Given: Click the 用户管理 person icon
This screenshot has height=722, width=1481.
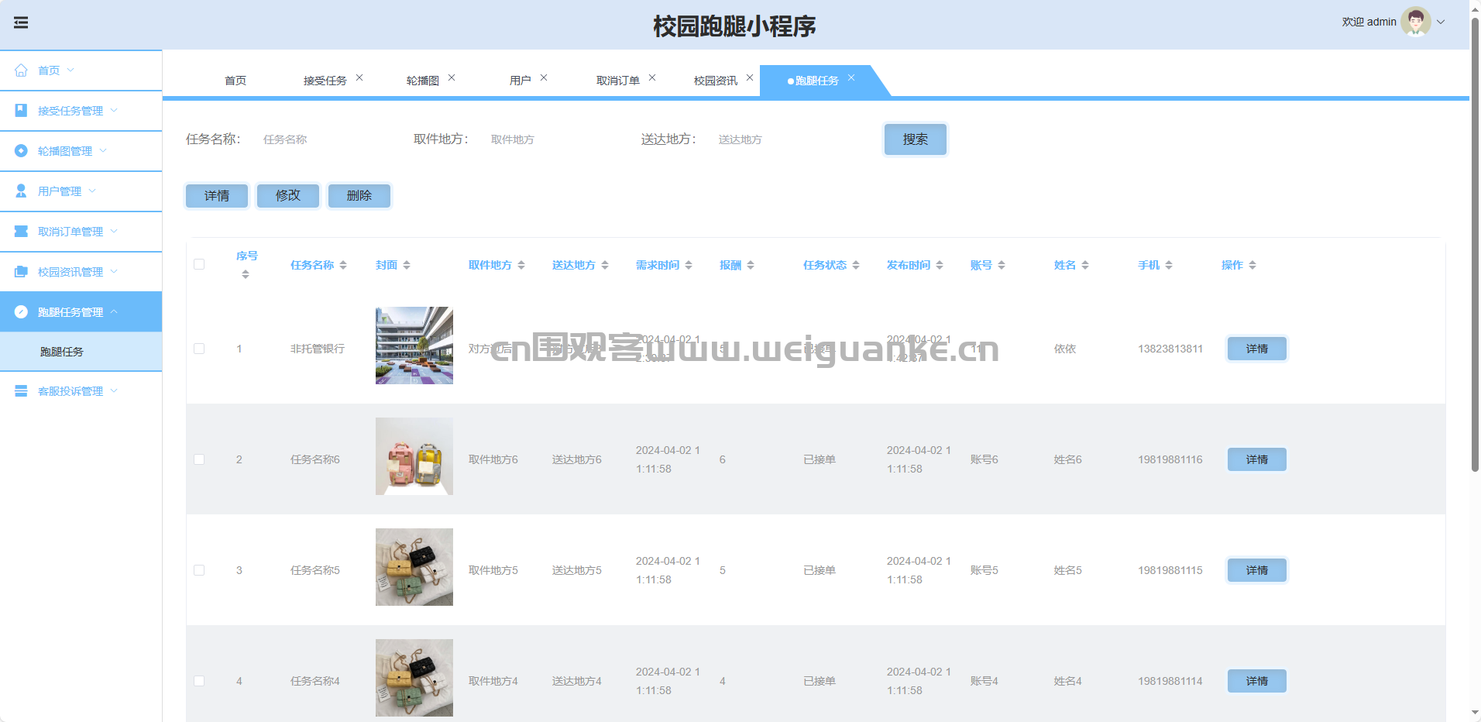Looking at the screenshot, I should (x=21, y=191).
